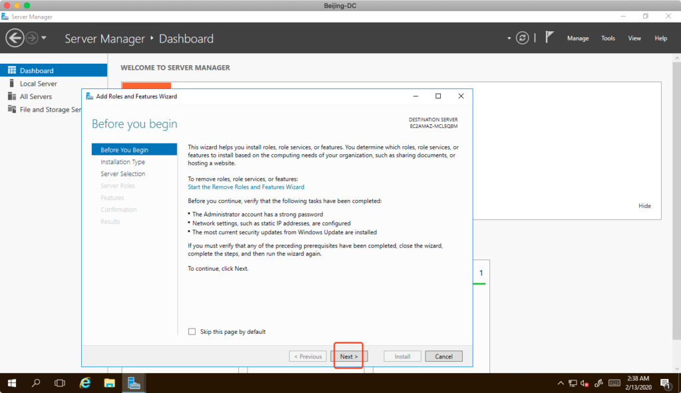The image size is (681, 393).
Task: Click Start the Remove Roles and Features Wizard link
Action: (x=246, y=187)
